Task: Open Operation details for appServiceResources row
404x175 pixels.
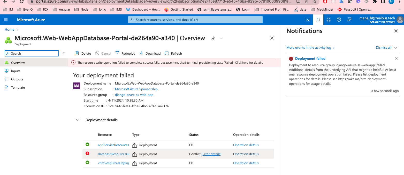Action: 246,145
